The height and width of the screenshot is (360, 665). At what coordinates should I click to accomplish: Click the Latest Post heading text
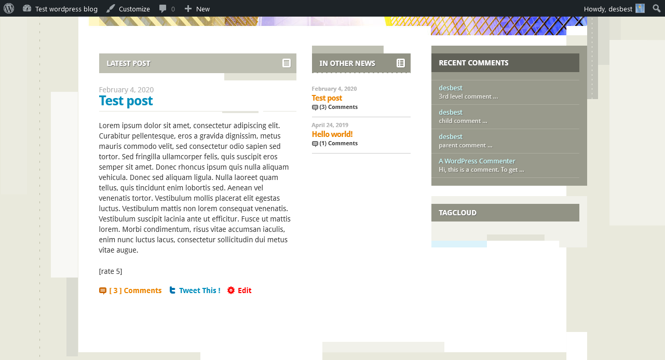point(128,63)
